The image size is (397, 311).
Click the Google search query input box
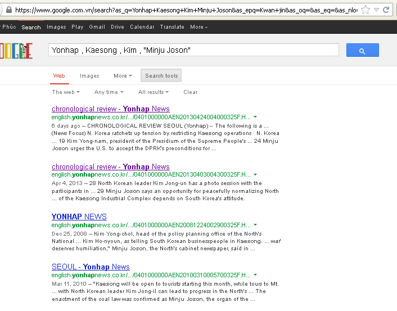[x=193, y=50]
